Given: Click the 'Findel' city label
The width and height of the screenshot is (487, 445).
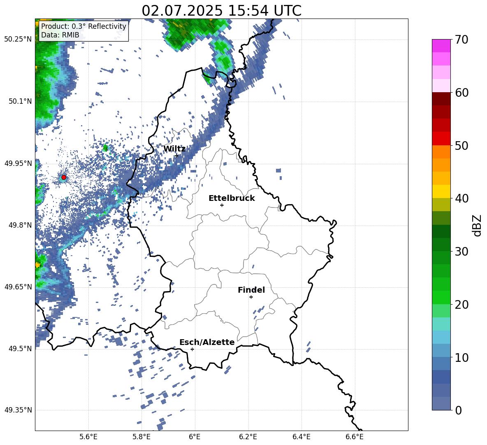Looking at the screenshot, I should tap(251, 290).
